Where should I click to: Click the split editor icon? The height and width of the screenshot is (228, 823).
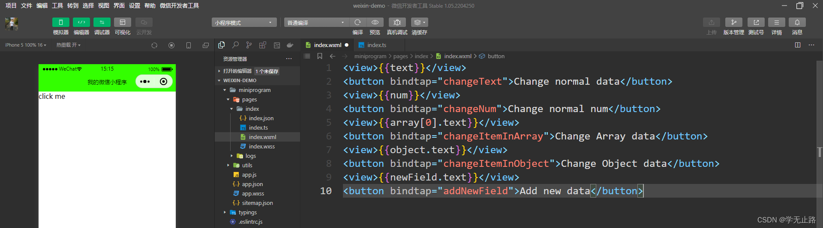click(798, 45)
